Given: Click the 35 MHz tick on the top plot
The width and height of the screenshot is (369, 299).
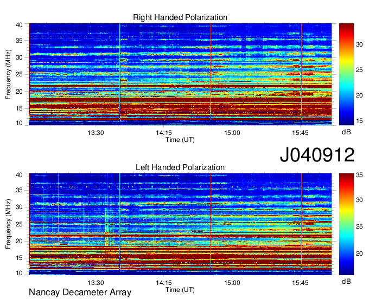Looking at the screenshot, I should coord(19,41).
